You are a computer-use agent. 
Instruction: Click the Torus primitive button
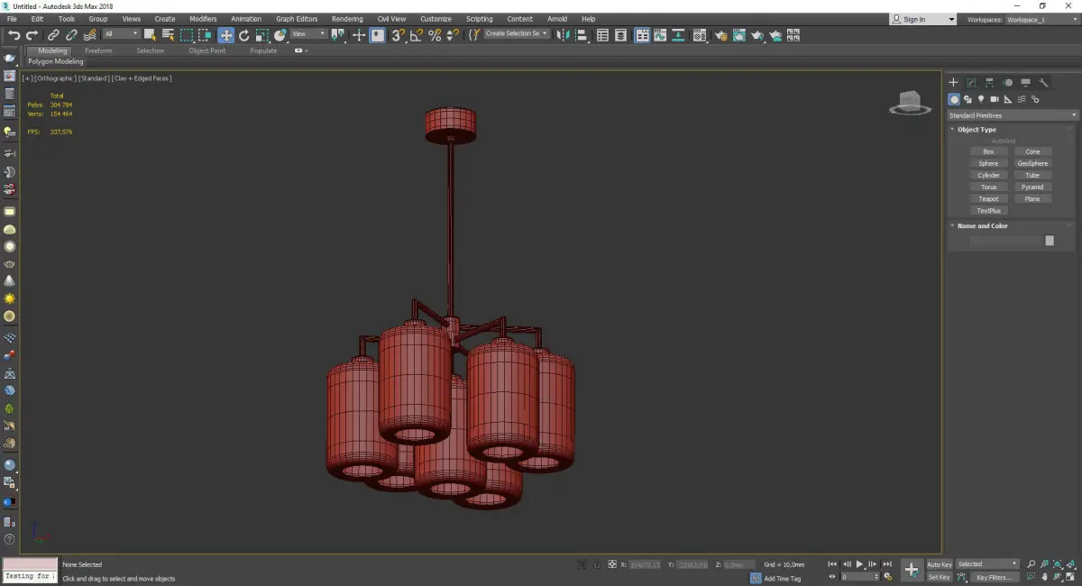[988, 187]
